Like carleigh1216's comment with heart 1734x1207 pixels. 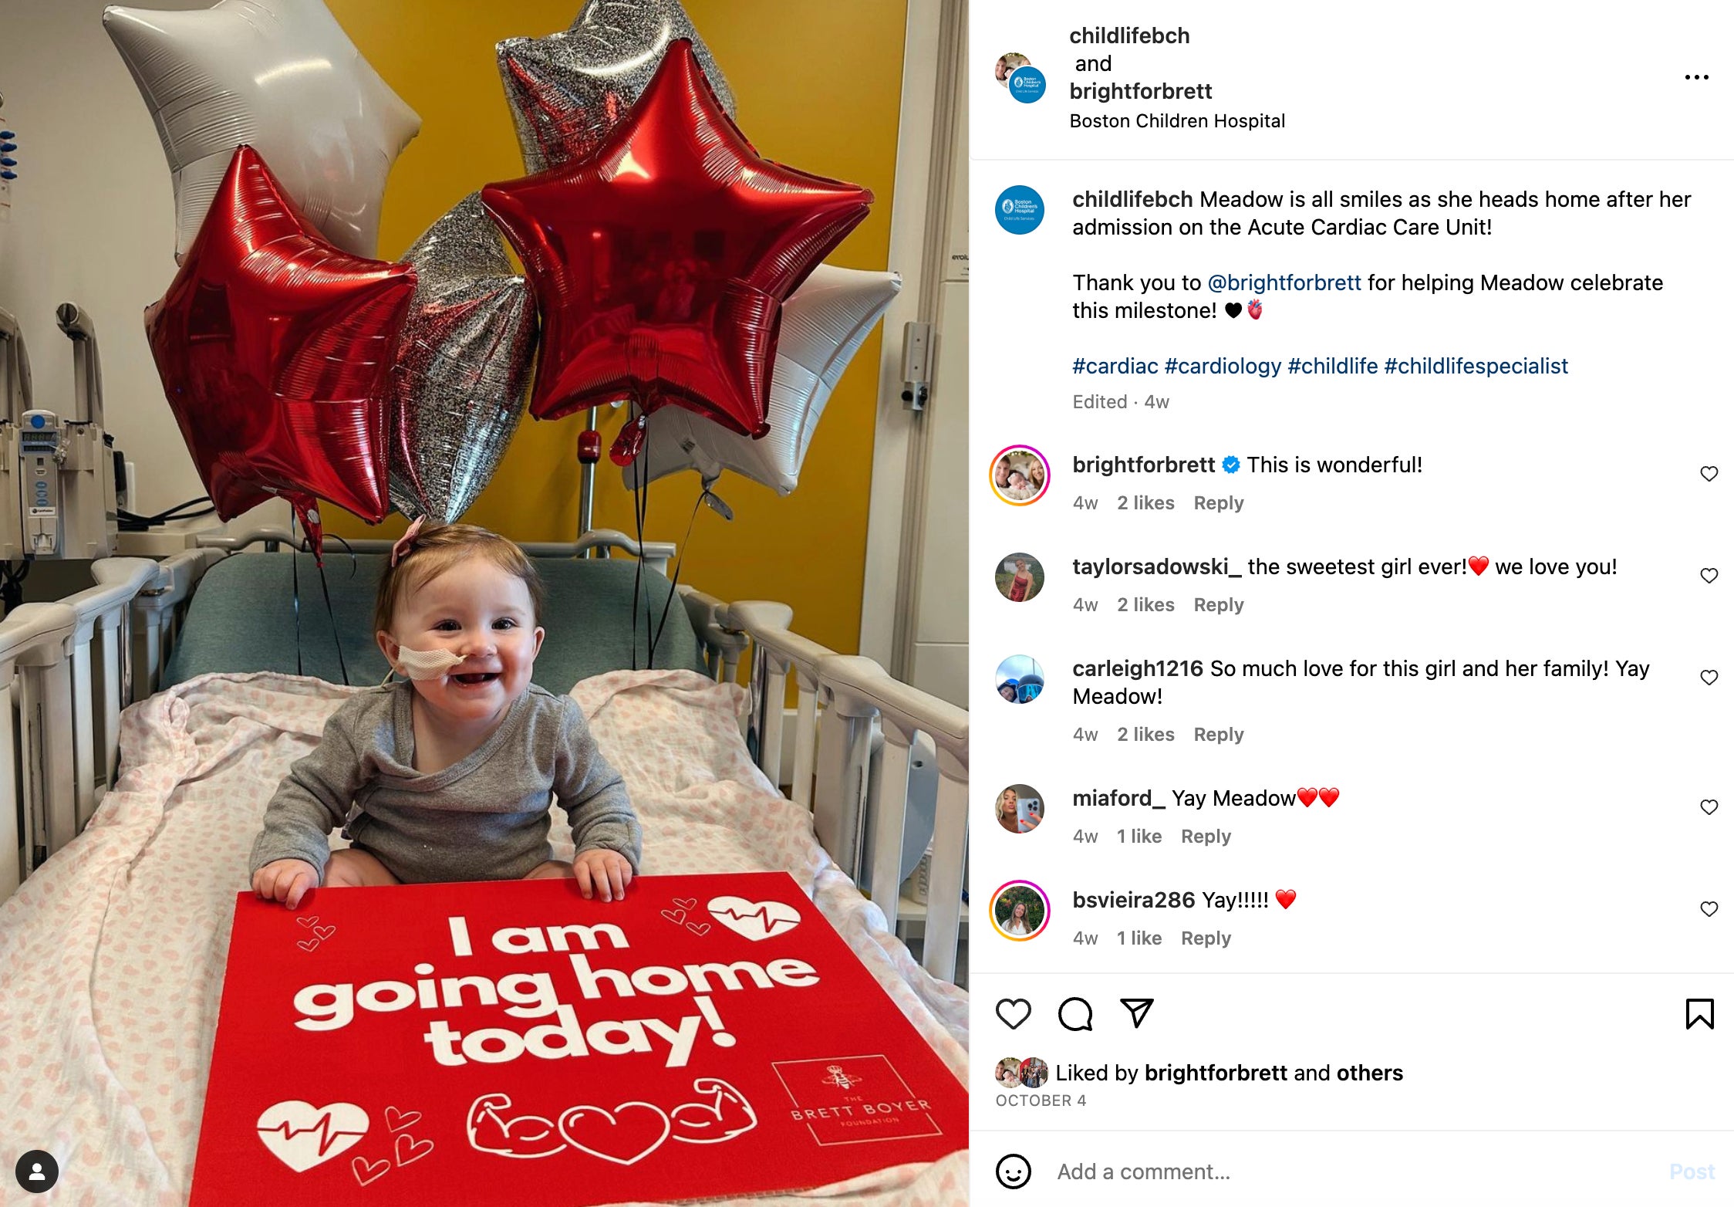pos(1709,678)
